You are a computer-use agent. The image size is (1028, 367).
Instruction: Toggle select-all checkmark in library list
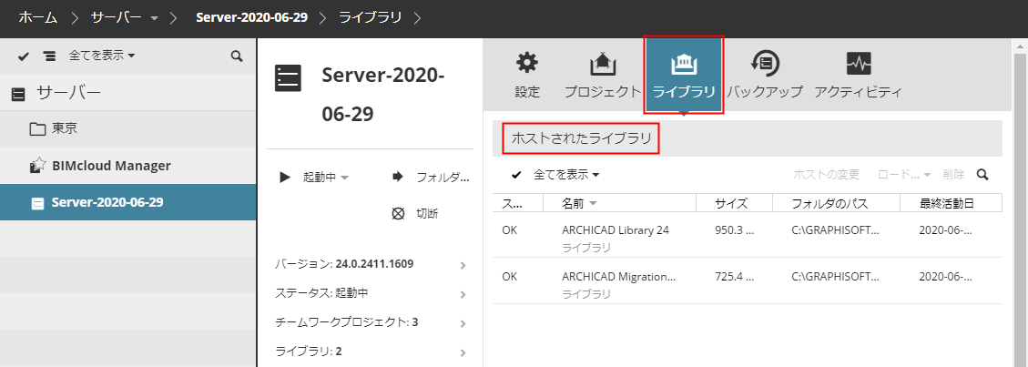pos(516,175)
